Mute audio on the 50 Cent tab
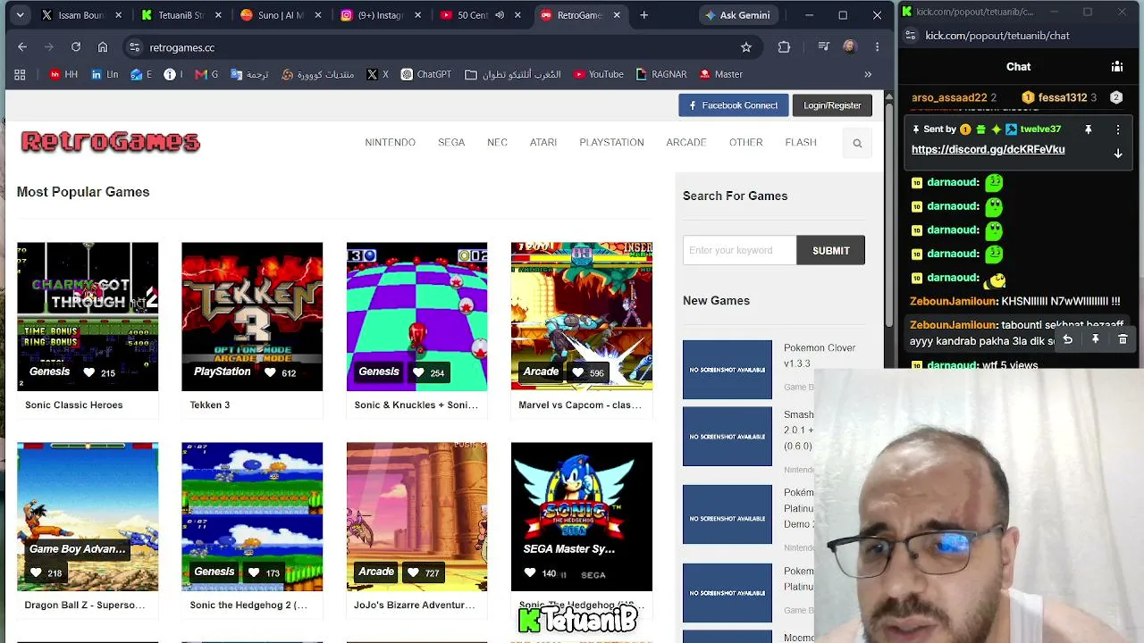This screenshot has height=643, width=1144. coord(500,15)
